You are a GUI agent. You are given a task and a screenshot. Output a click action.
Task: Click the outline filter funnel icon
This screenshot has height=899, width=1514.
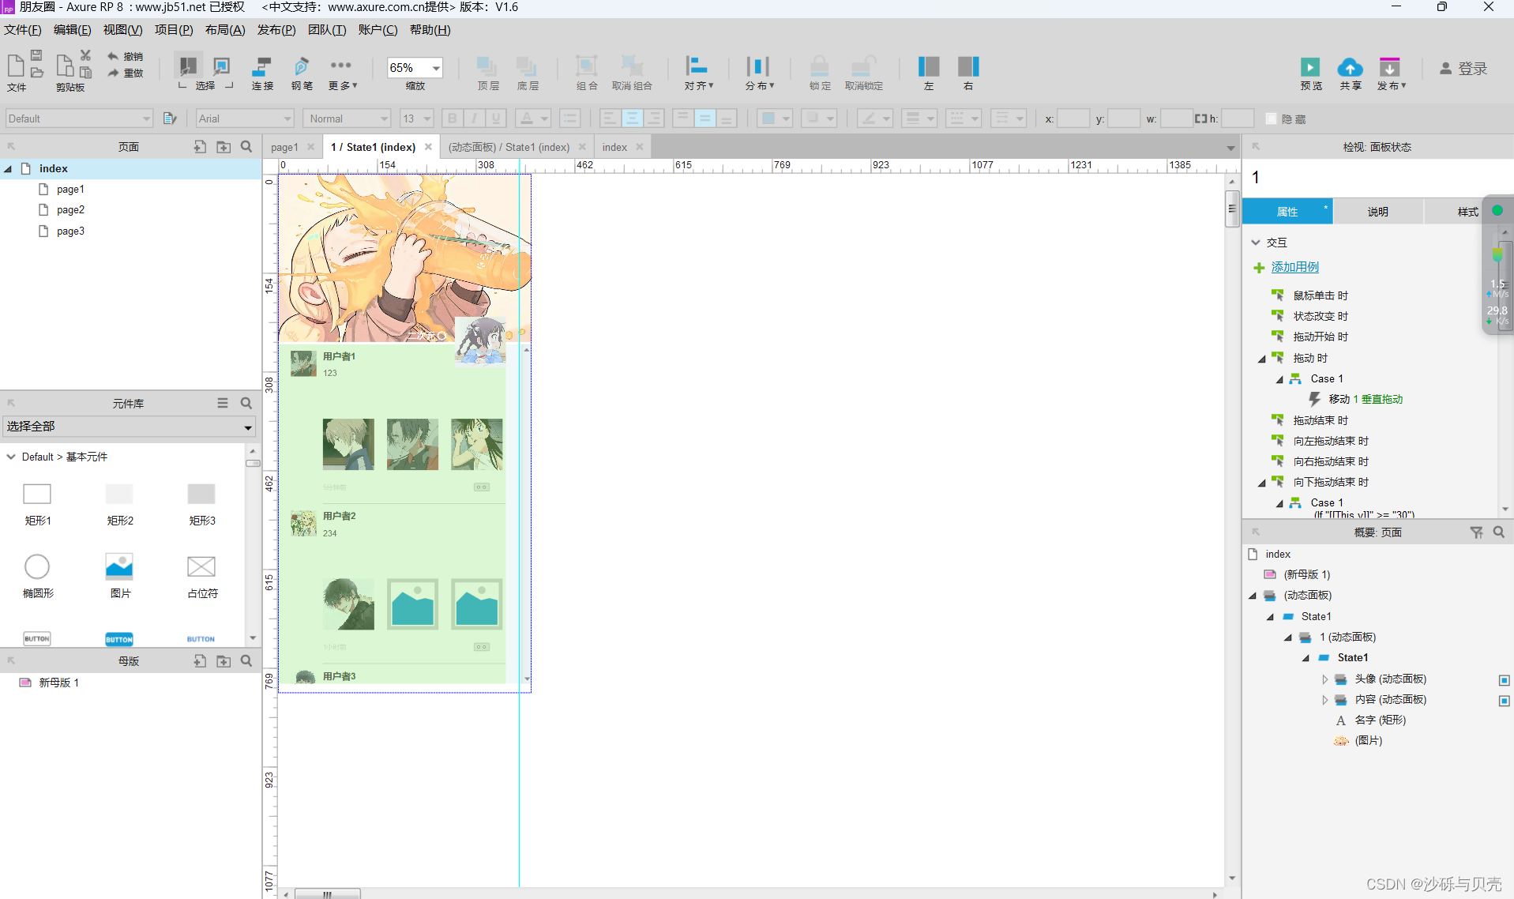click(1476, 532)
